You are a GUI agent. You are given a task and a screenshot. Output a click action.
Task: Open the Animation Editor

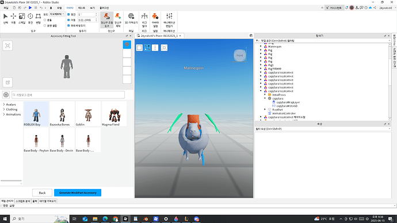(x=169, y=20)
